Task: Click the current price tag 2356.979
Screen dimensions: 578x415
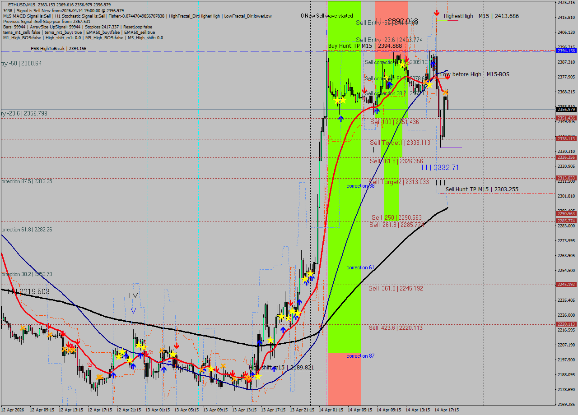Action: [566, 110]
